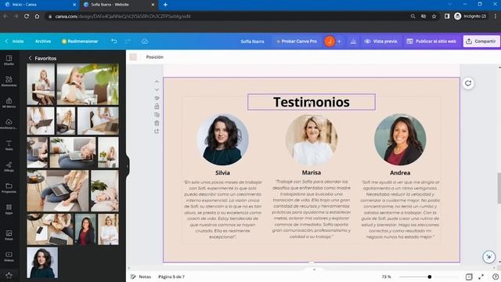This screenshot has width=501, height=282.
Task: Click the name label Marisa
Action: pyautogui.click(x=312, y=172)
